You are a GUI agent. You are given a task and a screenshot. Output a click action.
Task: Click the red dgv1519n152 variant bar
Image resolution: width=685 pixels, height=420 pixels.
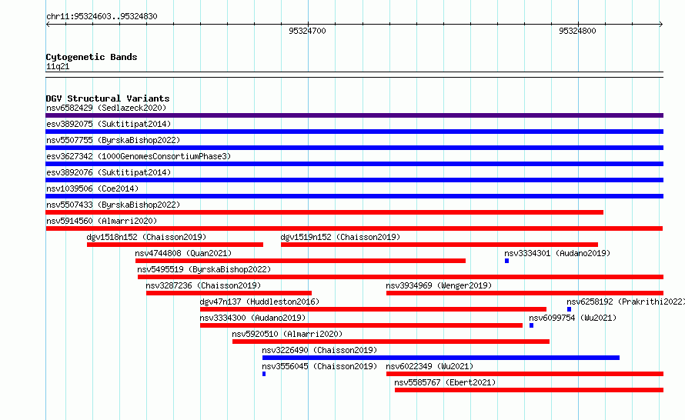point(439,245)
